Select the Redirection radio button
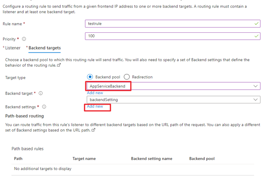This screenshot has width=263, height=178. point(127,77)
